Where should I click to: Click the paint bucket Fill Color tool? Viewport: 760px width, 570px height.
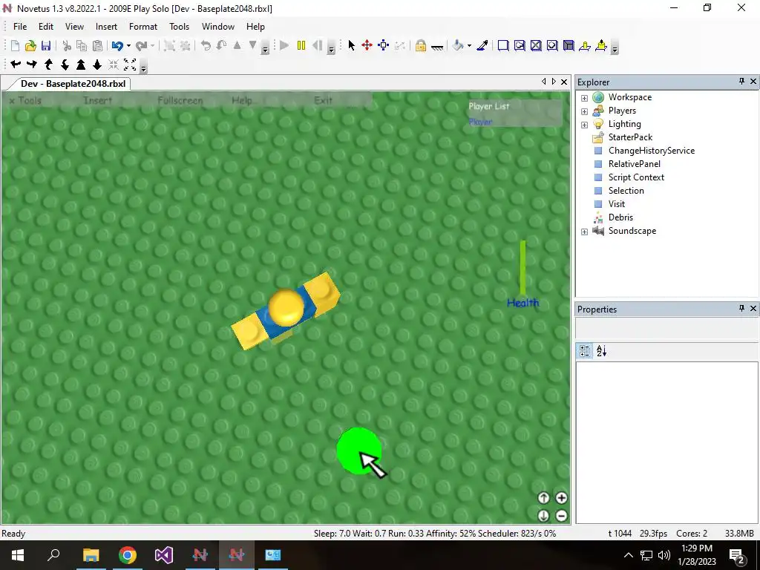click(458, 45)
